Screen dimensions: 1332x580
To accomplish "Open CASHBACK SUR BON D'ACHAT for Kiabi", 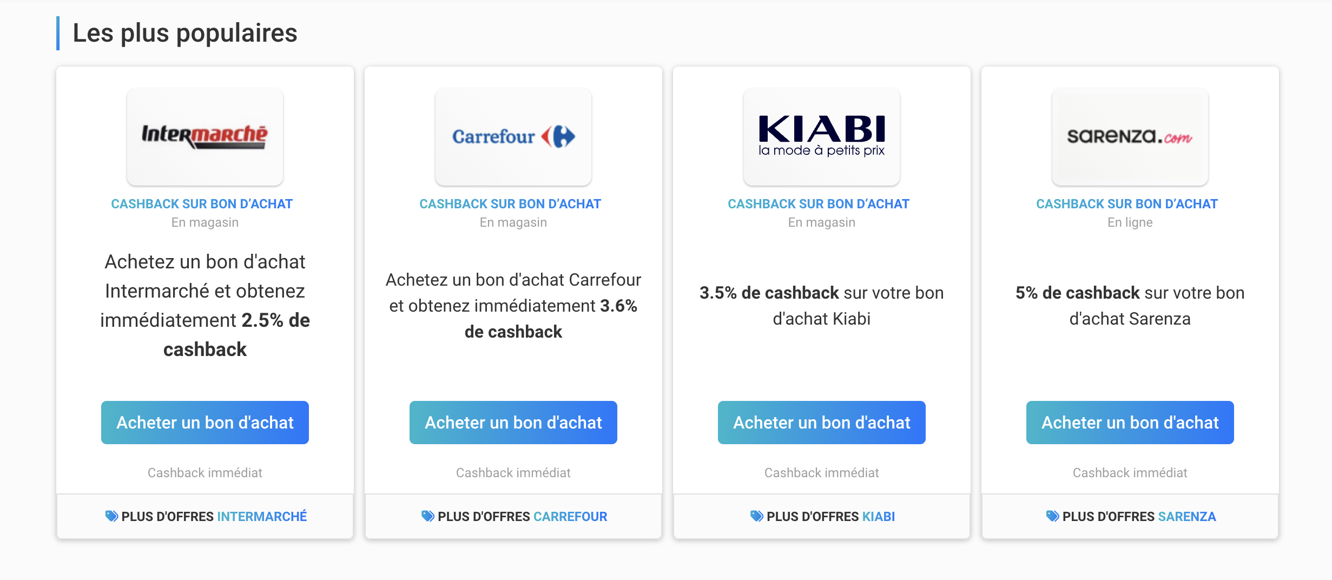I will pyautogui.click(x=819, y=203).
